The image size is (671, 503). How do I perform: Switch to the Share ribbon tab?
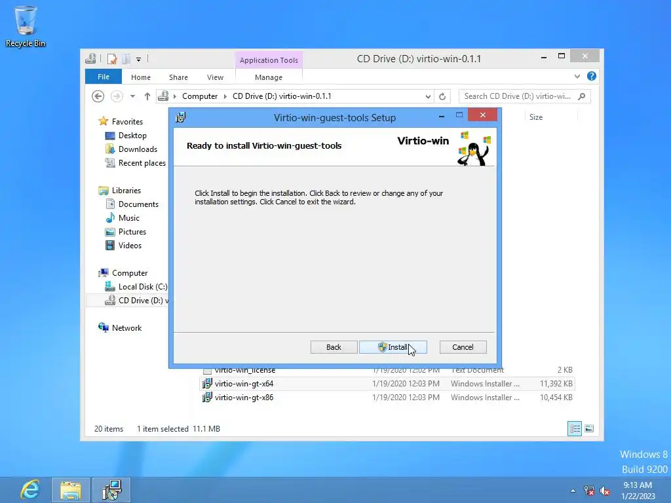pos(178,77)
